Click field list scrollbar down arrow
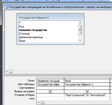This screenshot has width=112, height=105. pyautogui.click(x=80, y=40)
